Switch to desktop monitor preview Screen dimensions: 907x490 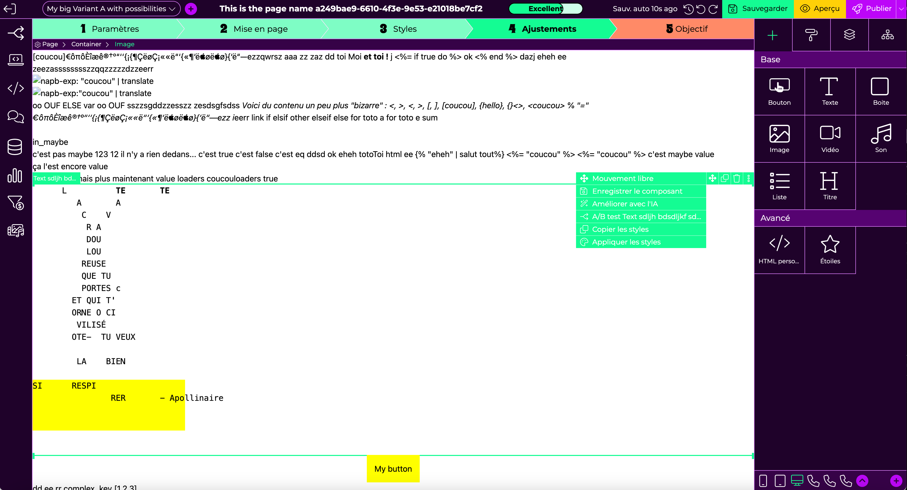[797, 481]
